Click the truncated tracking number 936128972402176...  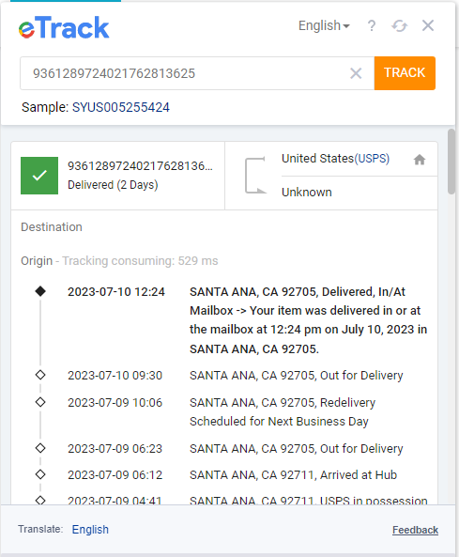[x=140, y=166]
